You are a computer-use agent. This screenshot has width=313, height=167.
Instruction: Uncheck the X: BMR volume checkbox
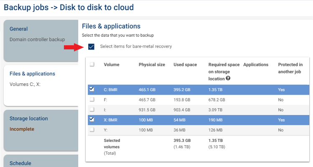click(x=92, y=119)
